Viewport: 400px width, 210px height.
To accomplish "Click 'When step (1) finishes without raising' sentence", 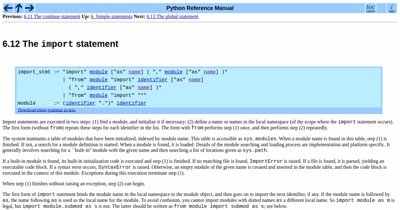I will click(x=74, y=184).
